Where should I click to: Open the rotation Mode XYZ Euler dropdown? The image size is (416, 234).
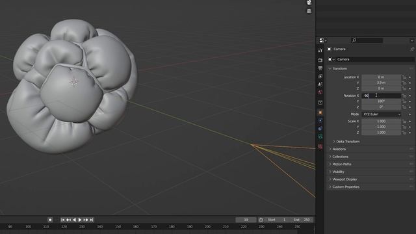382,114
